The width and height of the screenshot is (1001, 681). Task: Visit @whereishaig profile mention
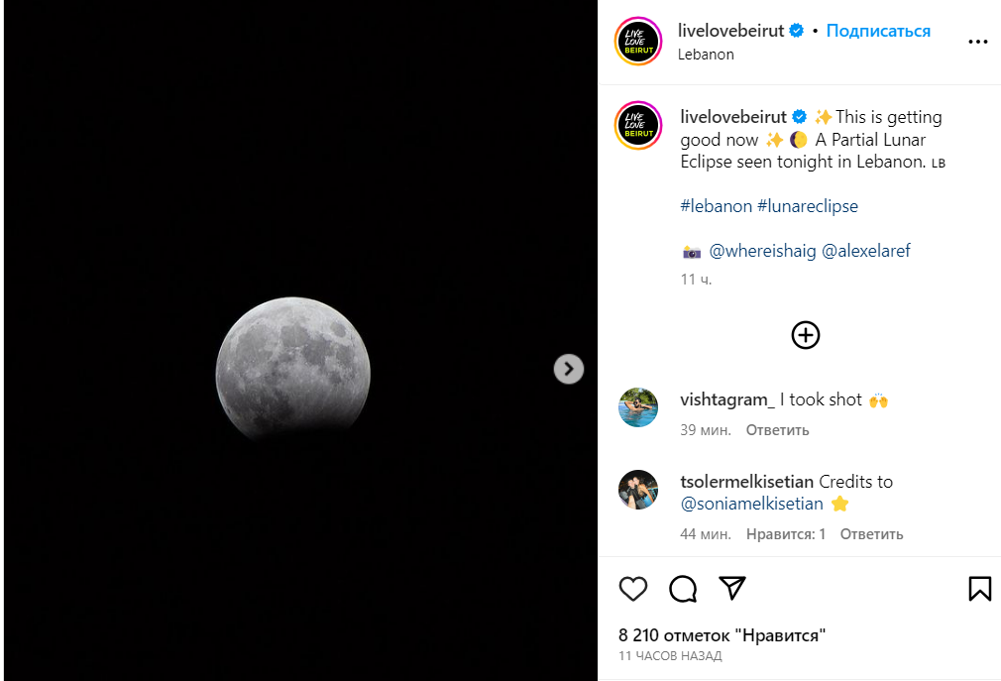pyautogui.click(x=762, y=251)
